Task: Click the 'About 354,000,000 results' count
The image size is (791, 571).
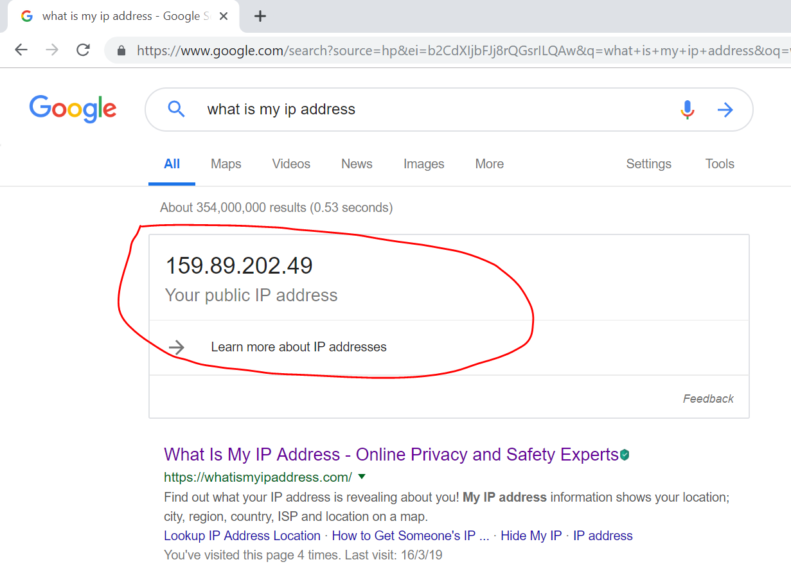Action: pos(276,207)
